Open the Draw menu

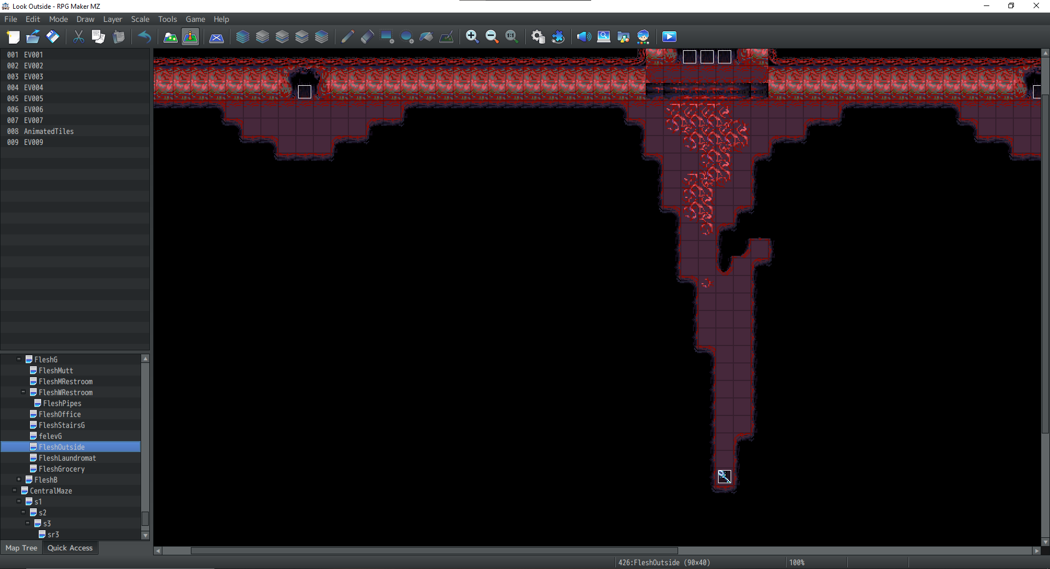tap(85, 19)
